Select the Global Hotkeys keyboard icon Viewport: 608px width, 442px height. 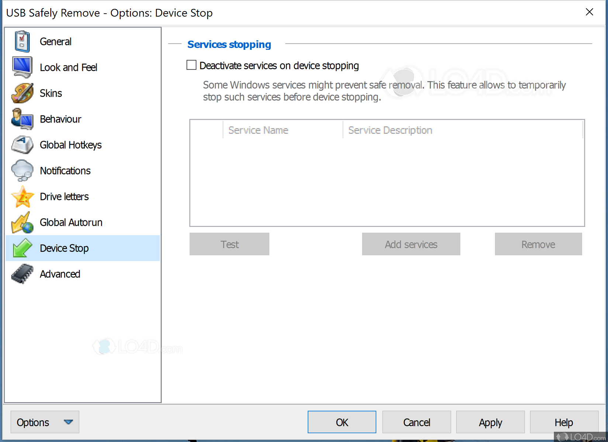pos(22,145)
